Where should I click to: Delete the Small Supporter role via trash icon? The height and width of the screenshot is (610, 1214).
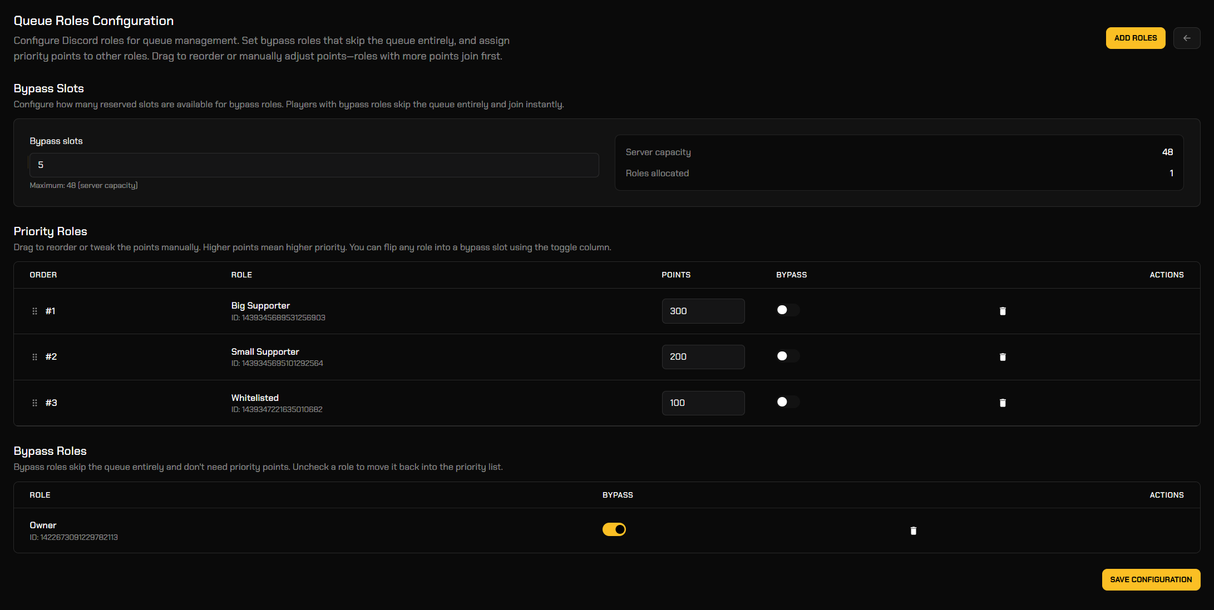click(x=1003, y=356)
